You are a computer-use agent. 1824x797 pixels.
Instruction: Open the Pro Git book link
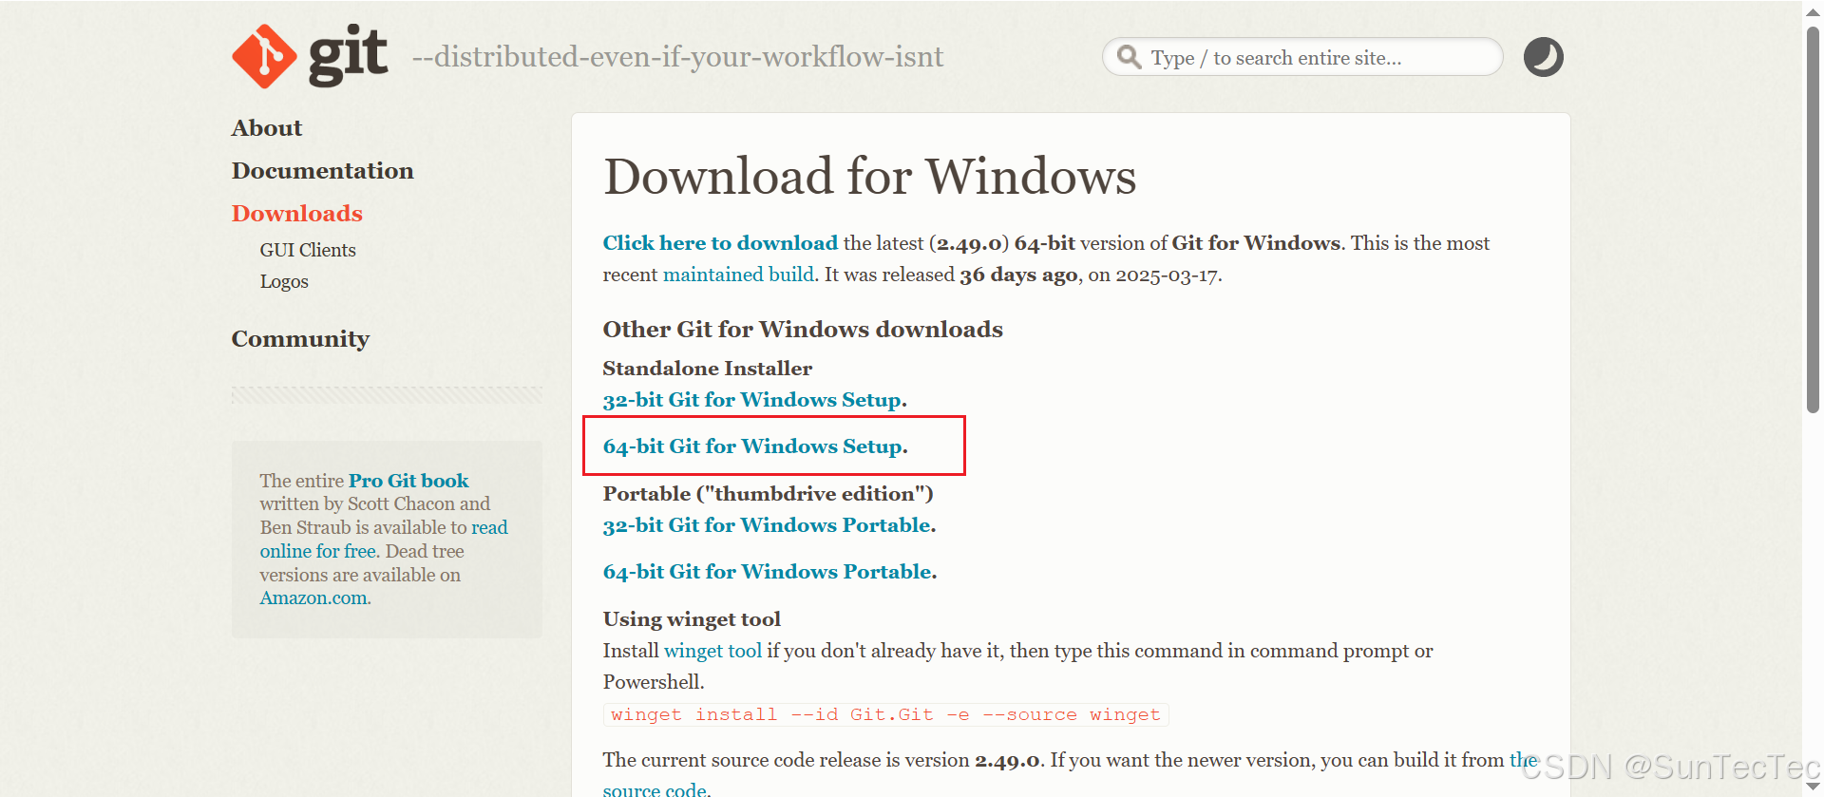tap(408, 481)
